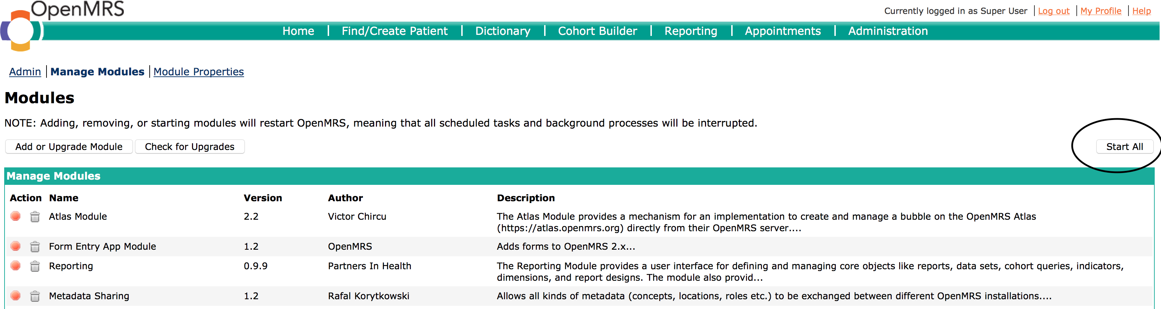The width and height of the screenshot is (1161, 309).
Task: Click the Version column header
Action: (x=263, y=198)
